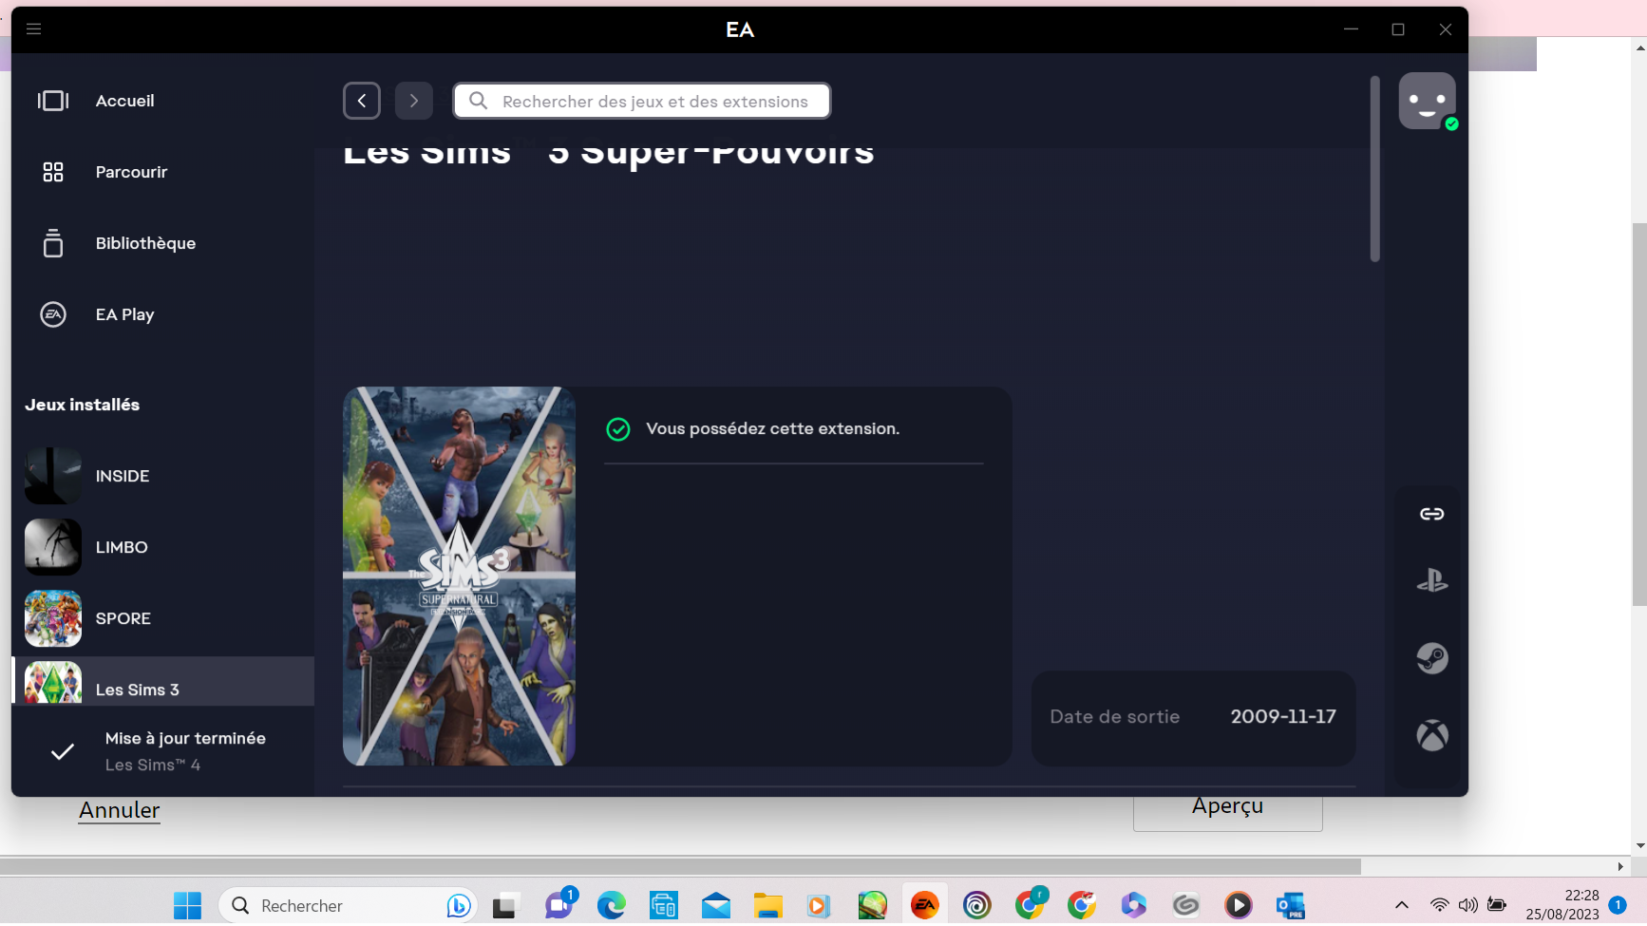Click the release date 2009-11-17
1647x926 pixels.
click(x=1283, y=717)
